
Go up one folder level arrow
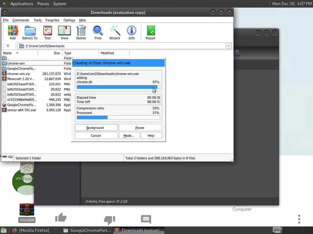click(x=8, y=46)
